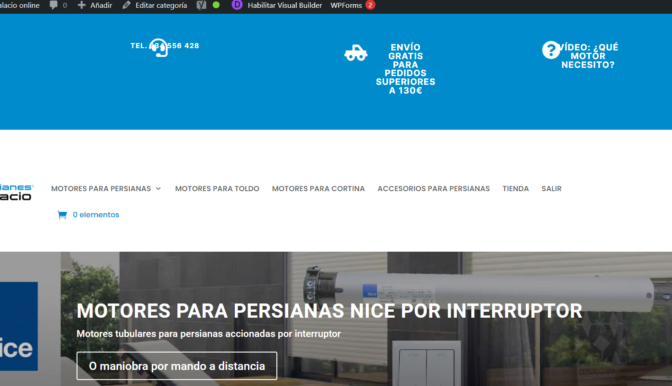Click the headset phone support icon
672x386 pixels.
click(159, 48)
